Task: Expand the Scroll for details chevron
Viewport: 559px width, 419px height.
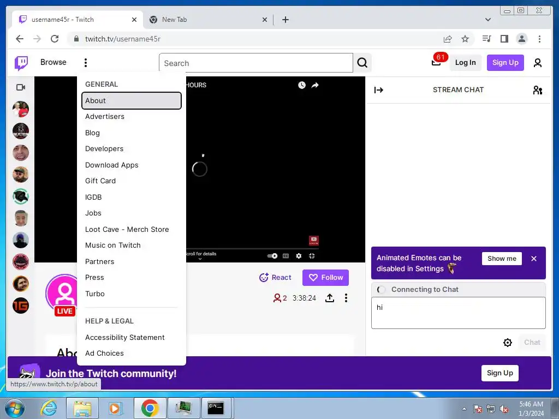Action: coord(200,259)
